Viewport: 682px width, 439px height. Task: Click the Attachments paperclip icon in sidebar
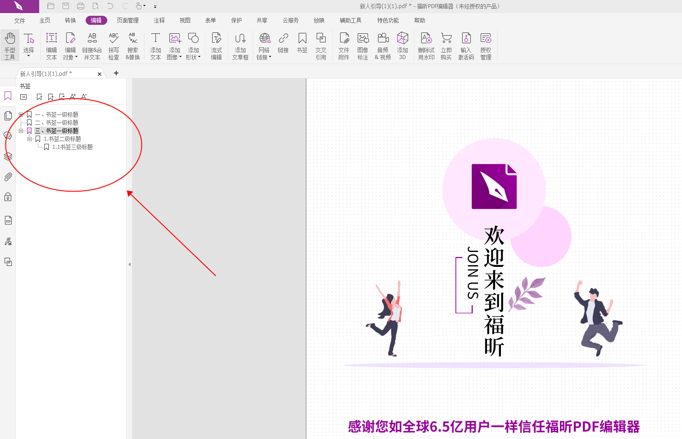pyautogui.click(x=8, y=177)
